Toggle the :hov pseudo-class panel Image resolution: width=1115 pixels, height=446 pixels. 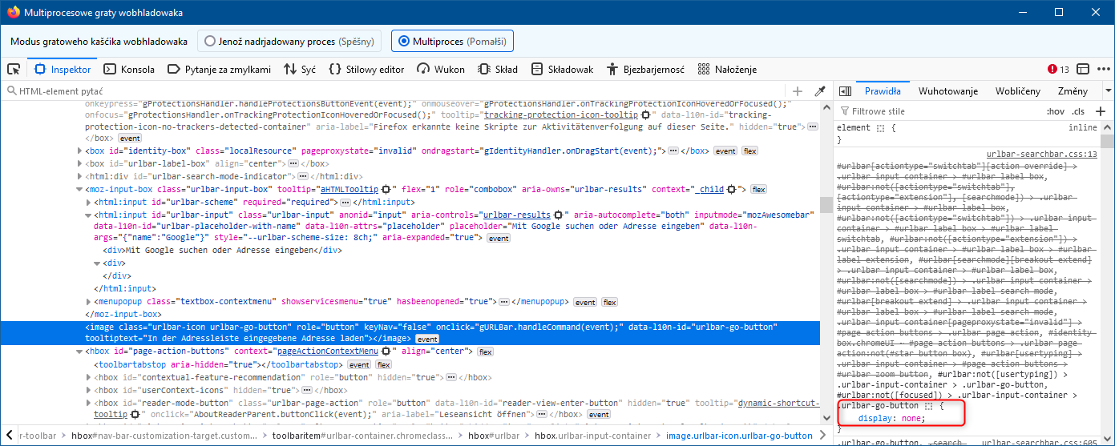(1055, 111)
